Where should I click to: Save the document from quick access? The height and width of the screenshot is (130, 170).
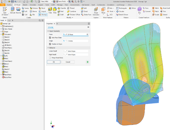coord(12,1)
